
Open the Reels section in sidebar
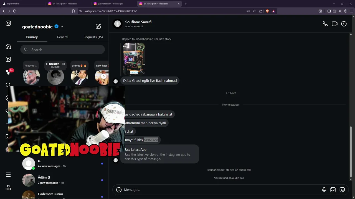pyautogui.click(x=8, y=59)
